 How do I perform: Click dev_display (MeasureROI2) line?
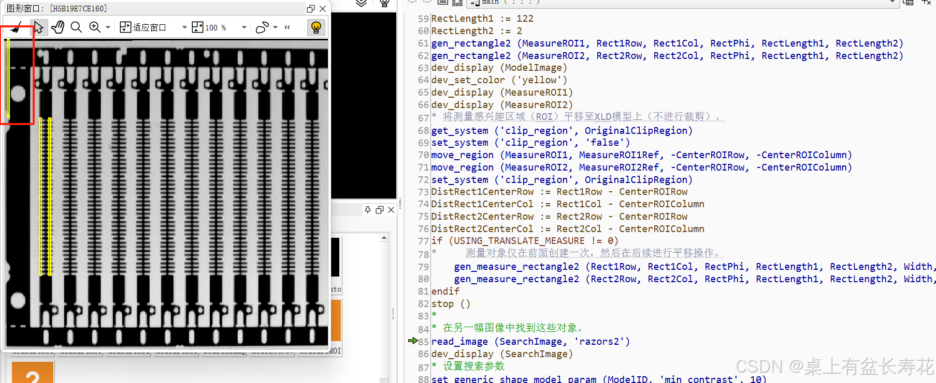click(502, 105)
